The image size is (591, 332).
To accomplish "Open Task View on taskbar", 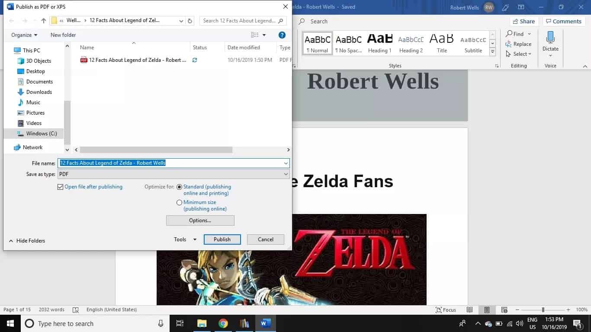I will [180, 323].
